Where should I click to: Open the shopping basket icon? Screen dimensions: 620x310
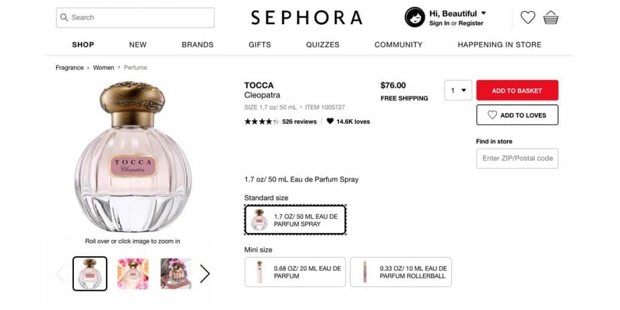click(x=551, y=18)
